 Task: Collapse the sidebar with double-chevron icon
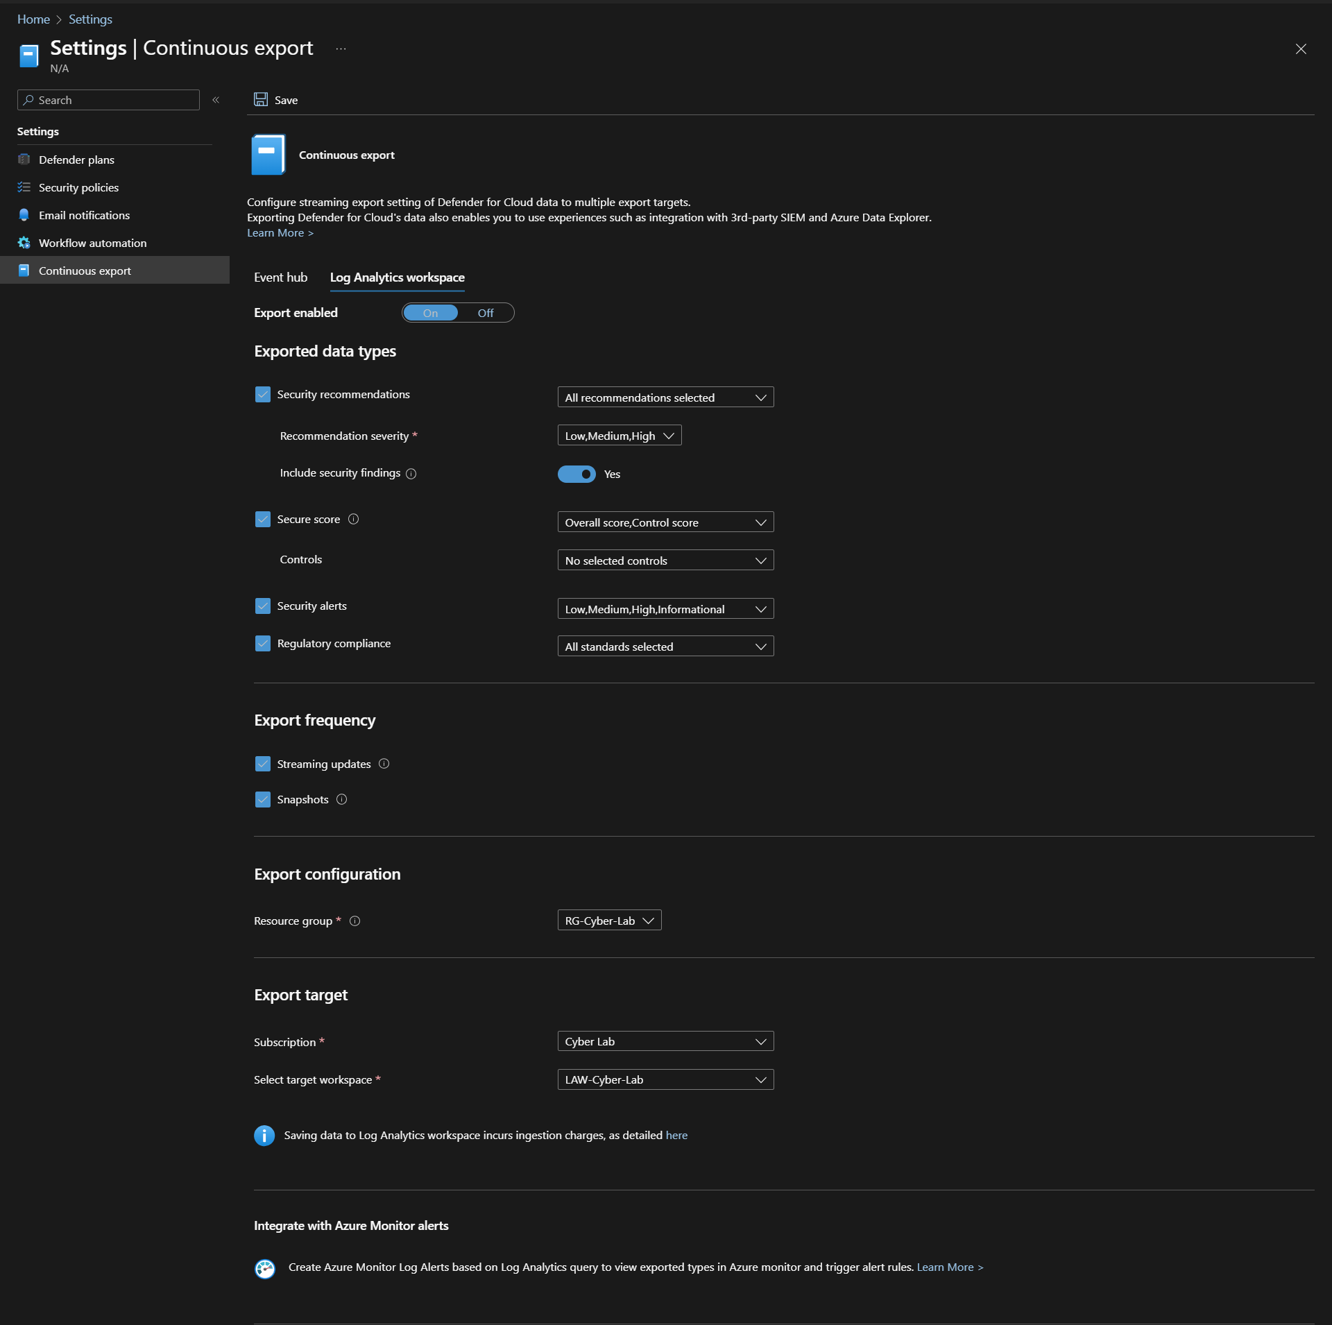pos(216,100)
